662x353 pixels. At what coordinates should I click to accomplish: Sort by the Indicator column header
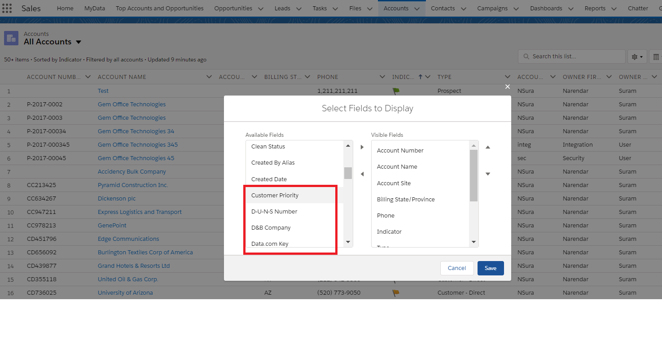click(x=403, y=77)
